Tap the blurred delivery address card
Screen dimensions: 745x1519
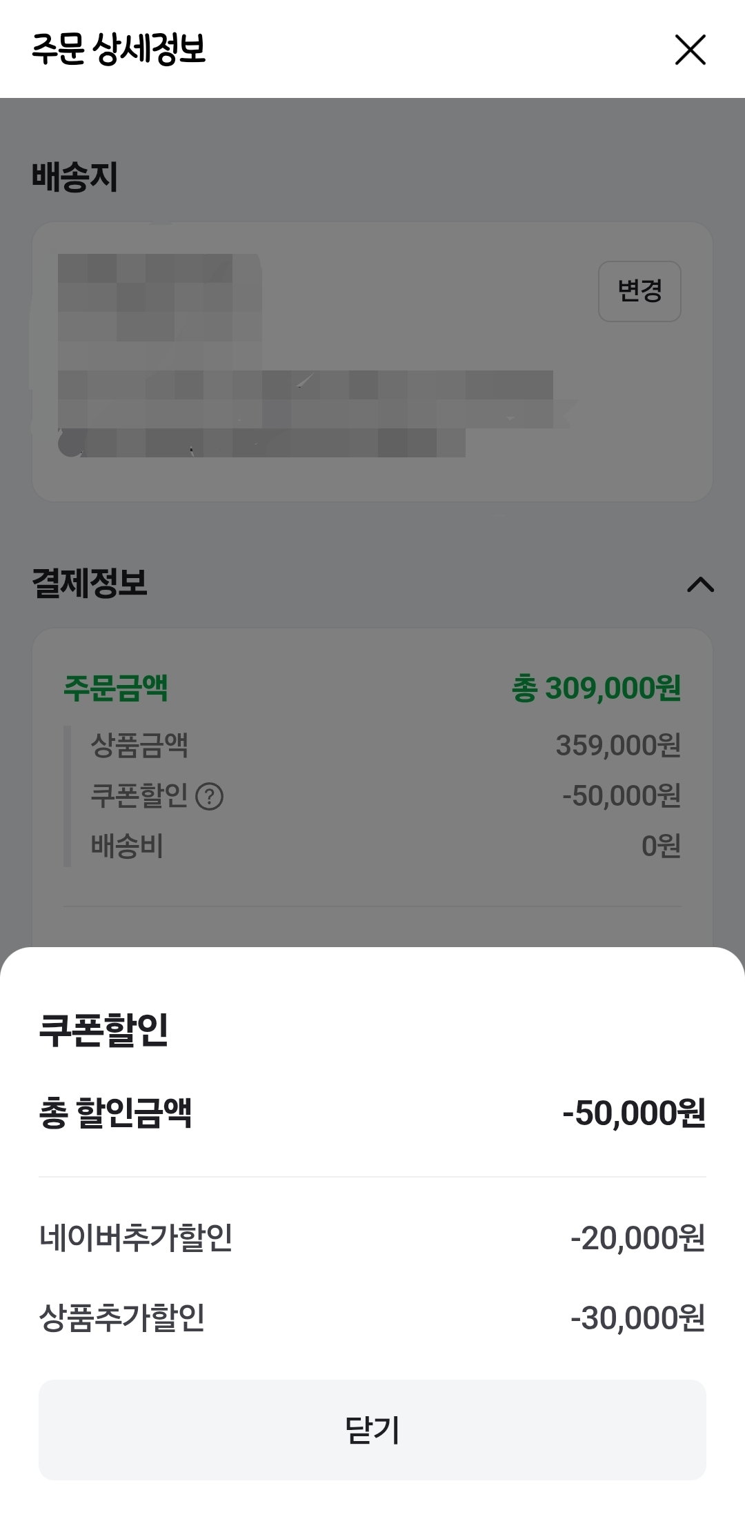(372, 361)
